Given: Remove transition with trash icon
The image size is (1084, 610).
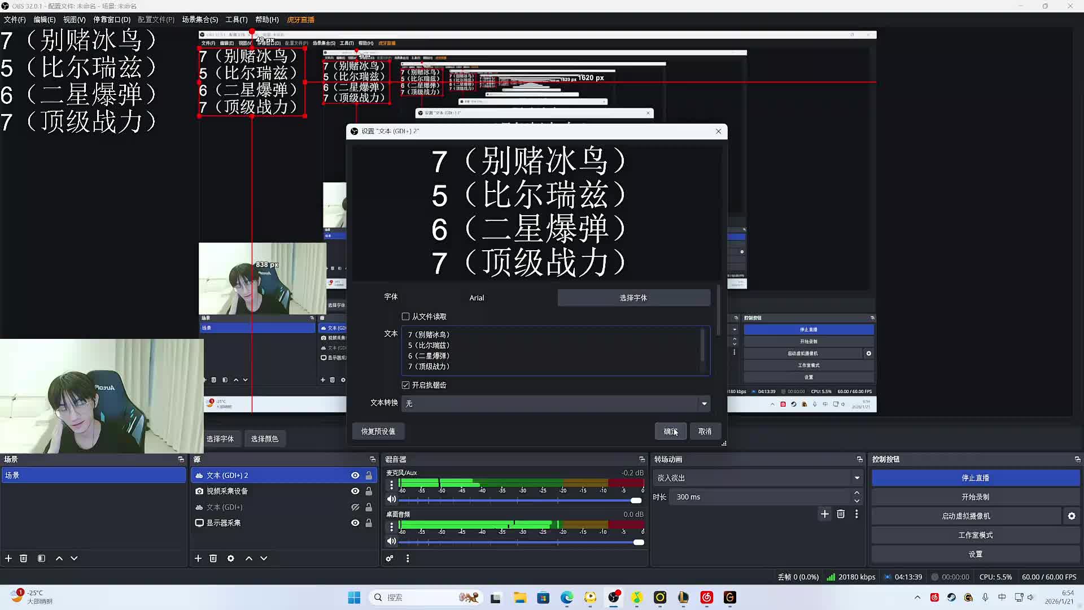Looking at the screenshot, I should point(841,514).
